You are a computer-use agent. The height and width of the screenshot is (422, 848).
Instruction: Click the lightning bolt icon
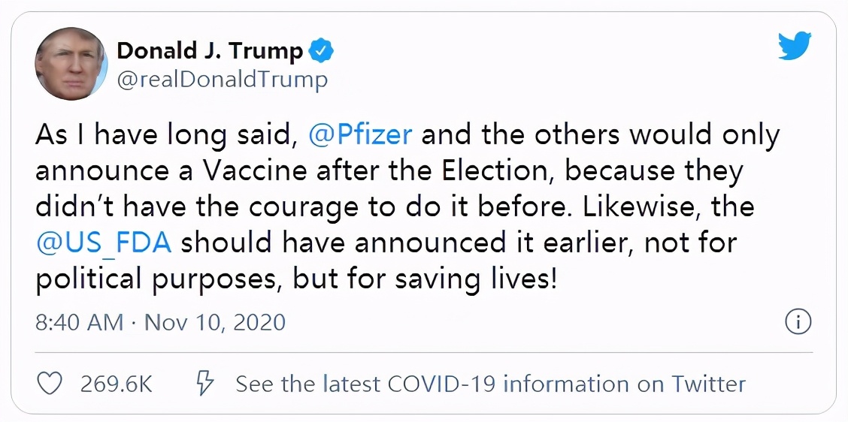pos(204,384)
